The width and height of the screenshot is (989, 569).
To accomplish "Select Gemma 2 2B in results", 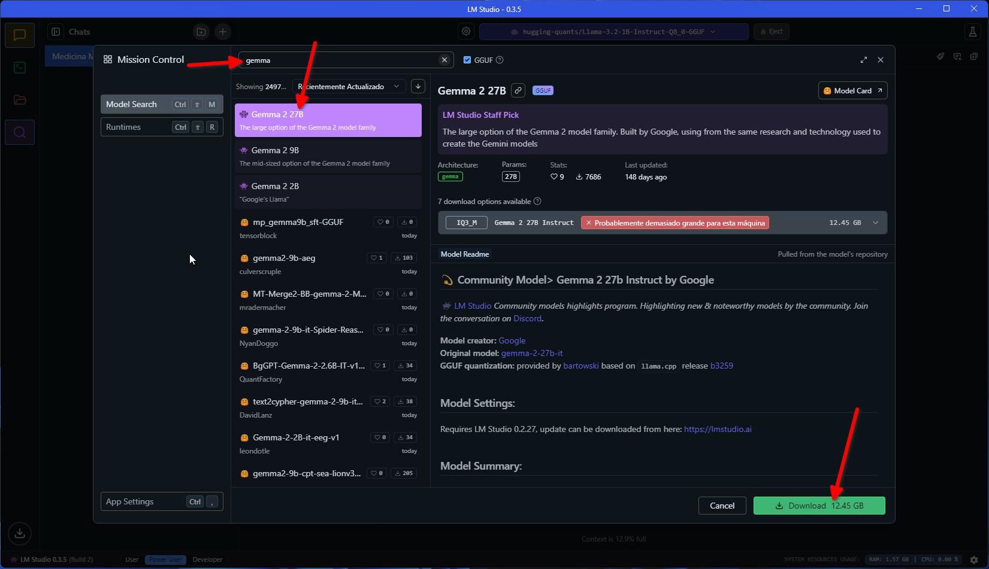I will (x=328, y=192).
